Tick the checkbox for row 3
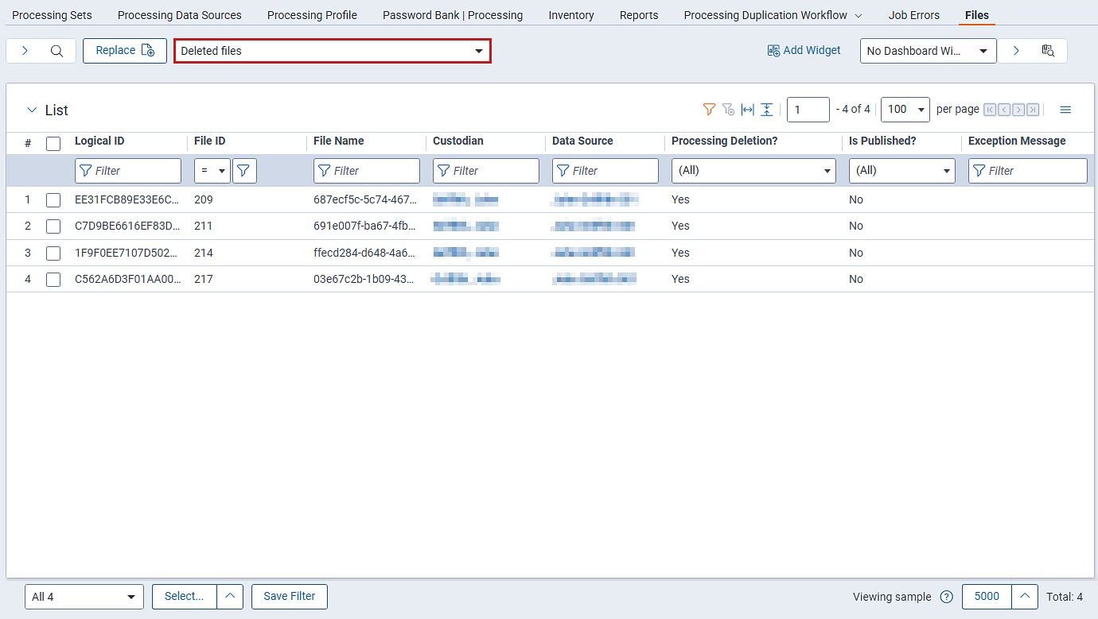This screenshot has width=1098, height=619. tap(53, 253)
